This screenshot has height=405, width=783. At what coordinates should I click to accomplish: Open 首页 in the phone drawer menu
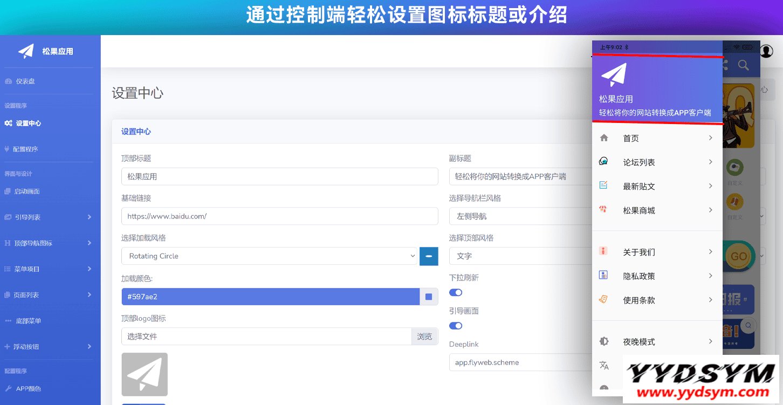pyautogui.click(x=657, y=139)
